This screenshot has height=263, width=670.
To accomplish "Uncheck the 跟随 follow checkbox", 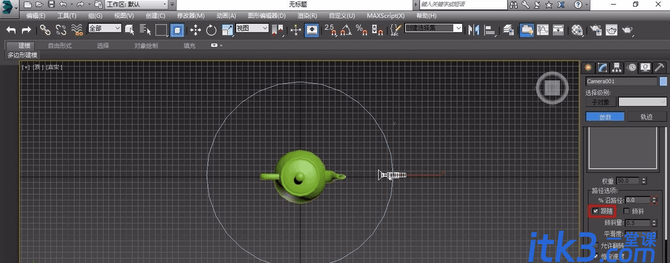I will tap(596, 211).
